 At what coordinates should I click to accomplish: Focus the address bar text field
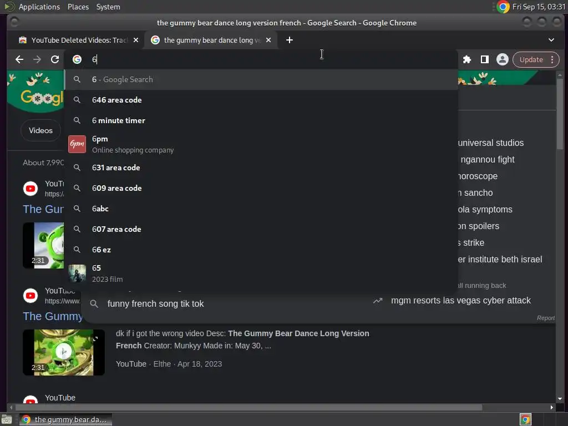point(272,59)
